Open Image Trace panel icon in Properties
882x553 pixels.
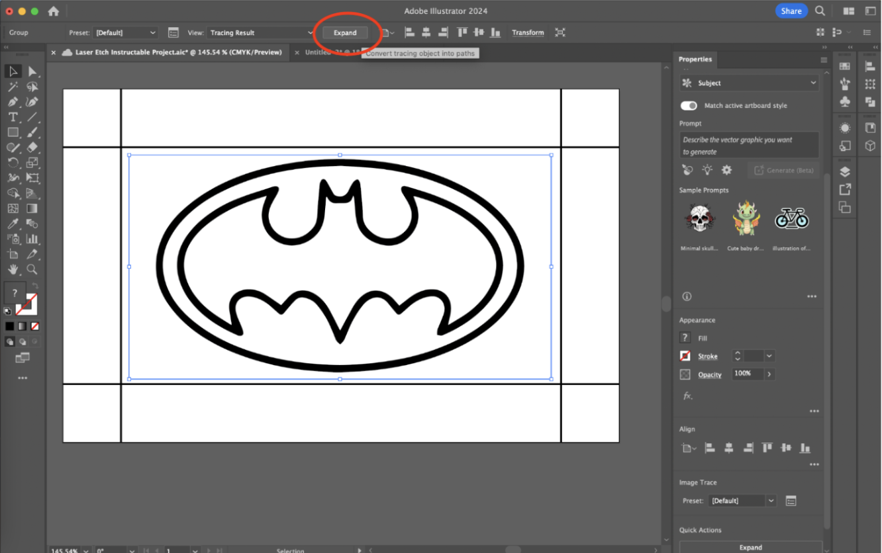[x=791, y=501]
